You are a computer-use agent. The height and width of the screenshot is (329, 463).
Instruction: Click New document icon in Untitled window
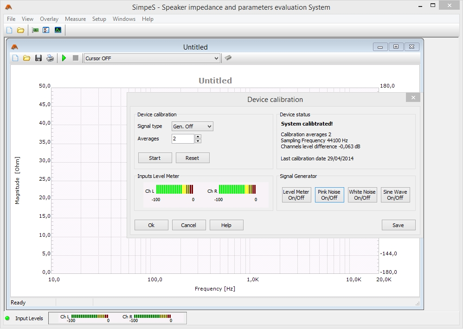pos(15,58)
